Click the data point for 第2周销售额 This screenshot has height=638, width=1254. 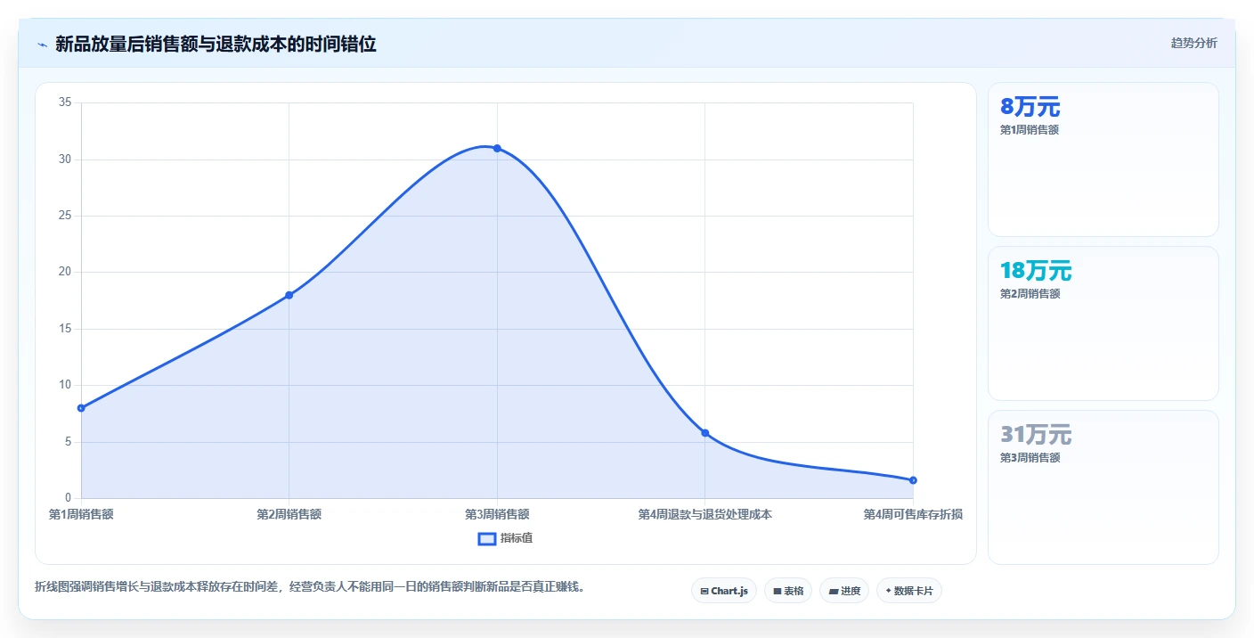click(x=289, y=295)
